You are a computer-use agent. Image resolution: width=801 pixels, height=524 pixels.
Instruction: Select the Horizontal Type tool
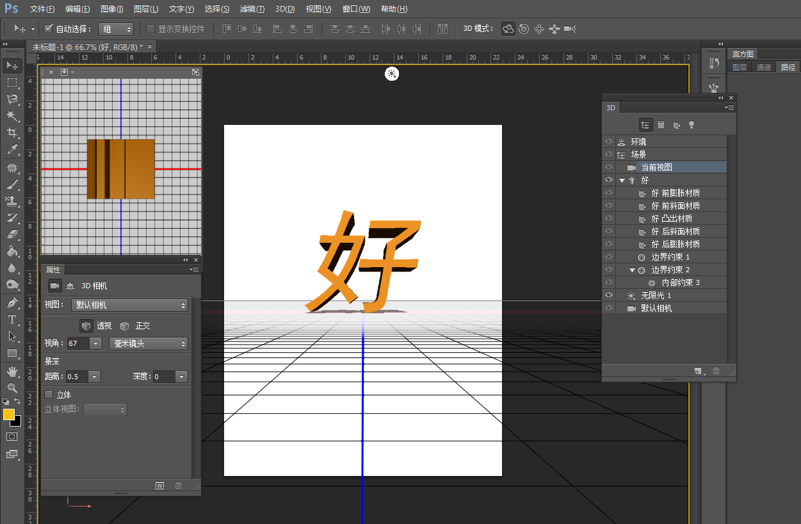tap(12, 319)
